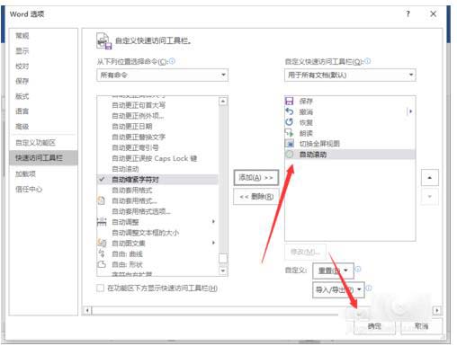Select 自动更正例外项... command
The width and height of the screenshot is (457, 355).
pyautogui.click(x=157, y=116)
